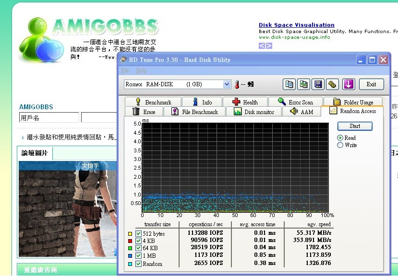This screenshot has width=398, height=276.
Task: Select the Write radio button
Action: click(340, 145)
